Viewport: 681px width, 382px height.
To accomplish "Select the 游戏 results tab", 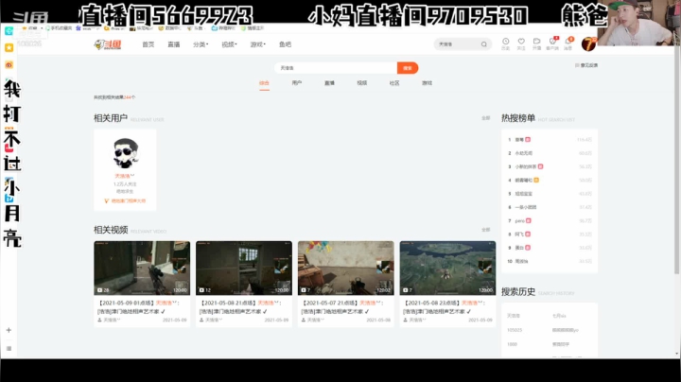I will tap(427, 83).
